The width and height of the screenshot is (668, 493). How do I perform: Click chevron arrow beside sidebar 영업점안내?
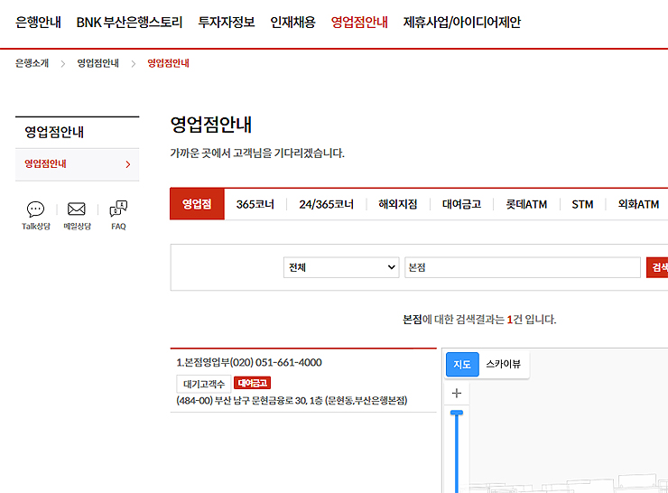pyautogui.click(x=128, y=164)
